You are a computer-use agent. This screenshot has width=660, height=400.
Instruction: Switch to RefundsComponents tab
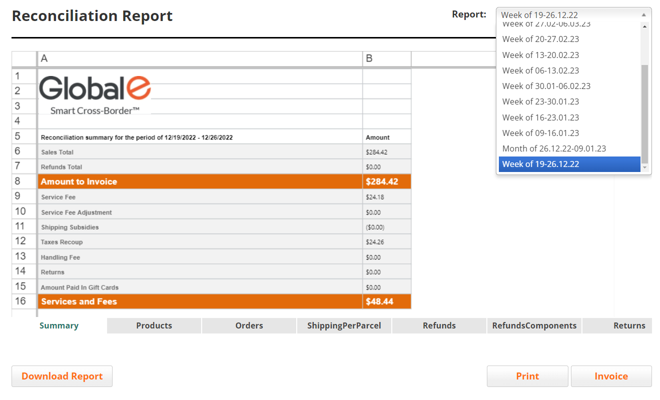tap(534, 325)
